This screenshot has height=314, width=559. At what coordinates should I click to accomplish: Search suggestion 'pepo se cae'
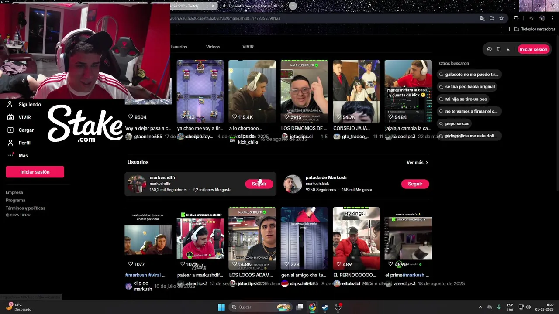click(x=454, y=123)
